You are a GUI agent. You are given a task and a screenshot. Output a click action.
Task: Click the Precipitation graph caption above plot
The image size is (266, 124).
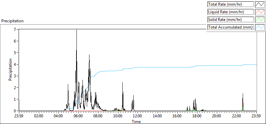pos(12,21)
